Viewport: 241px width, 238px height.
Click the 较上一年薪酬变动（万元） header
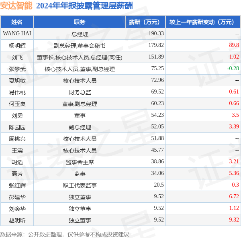click(203, 22)
